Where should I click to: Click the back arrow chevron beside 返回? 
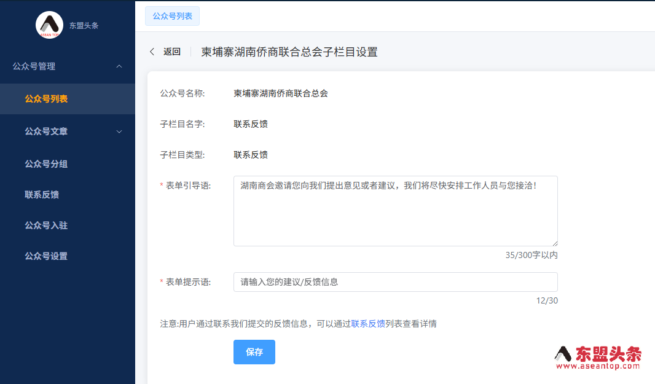pos(152,52)
